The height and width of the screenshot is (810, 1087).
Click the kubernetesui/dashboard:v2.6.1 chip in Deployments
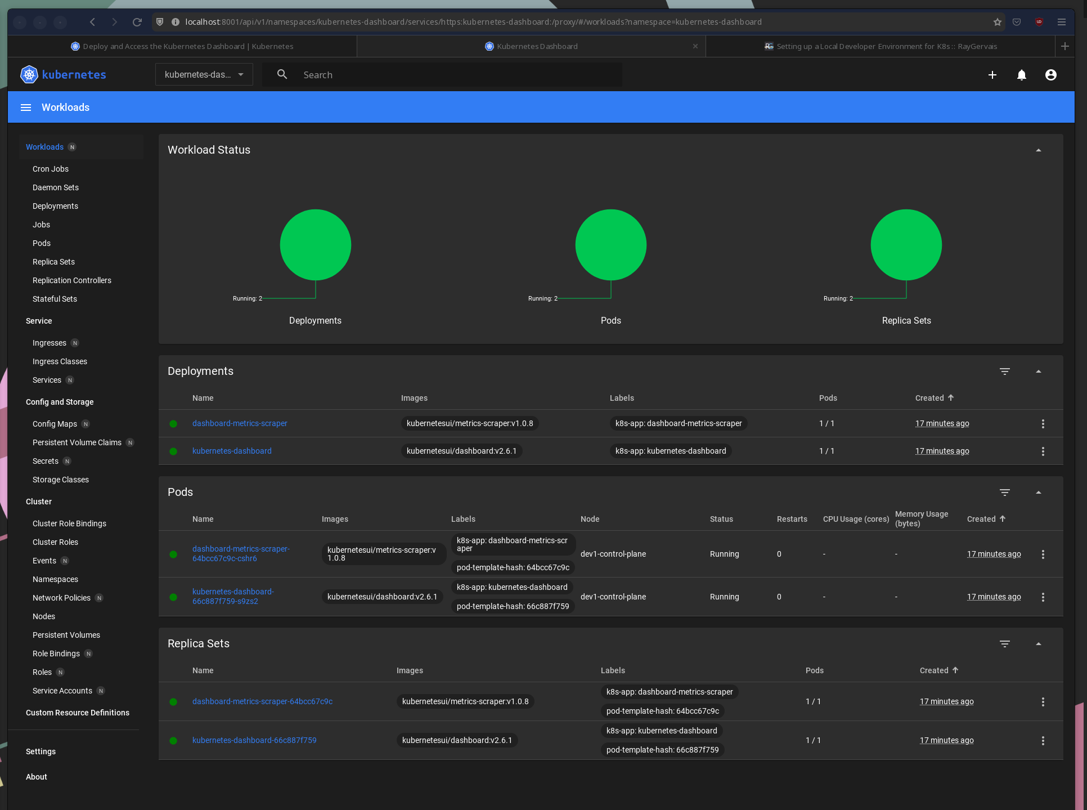(461, 451)
